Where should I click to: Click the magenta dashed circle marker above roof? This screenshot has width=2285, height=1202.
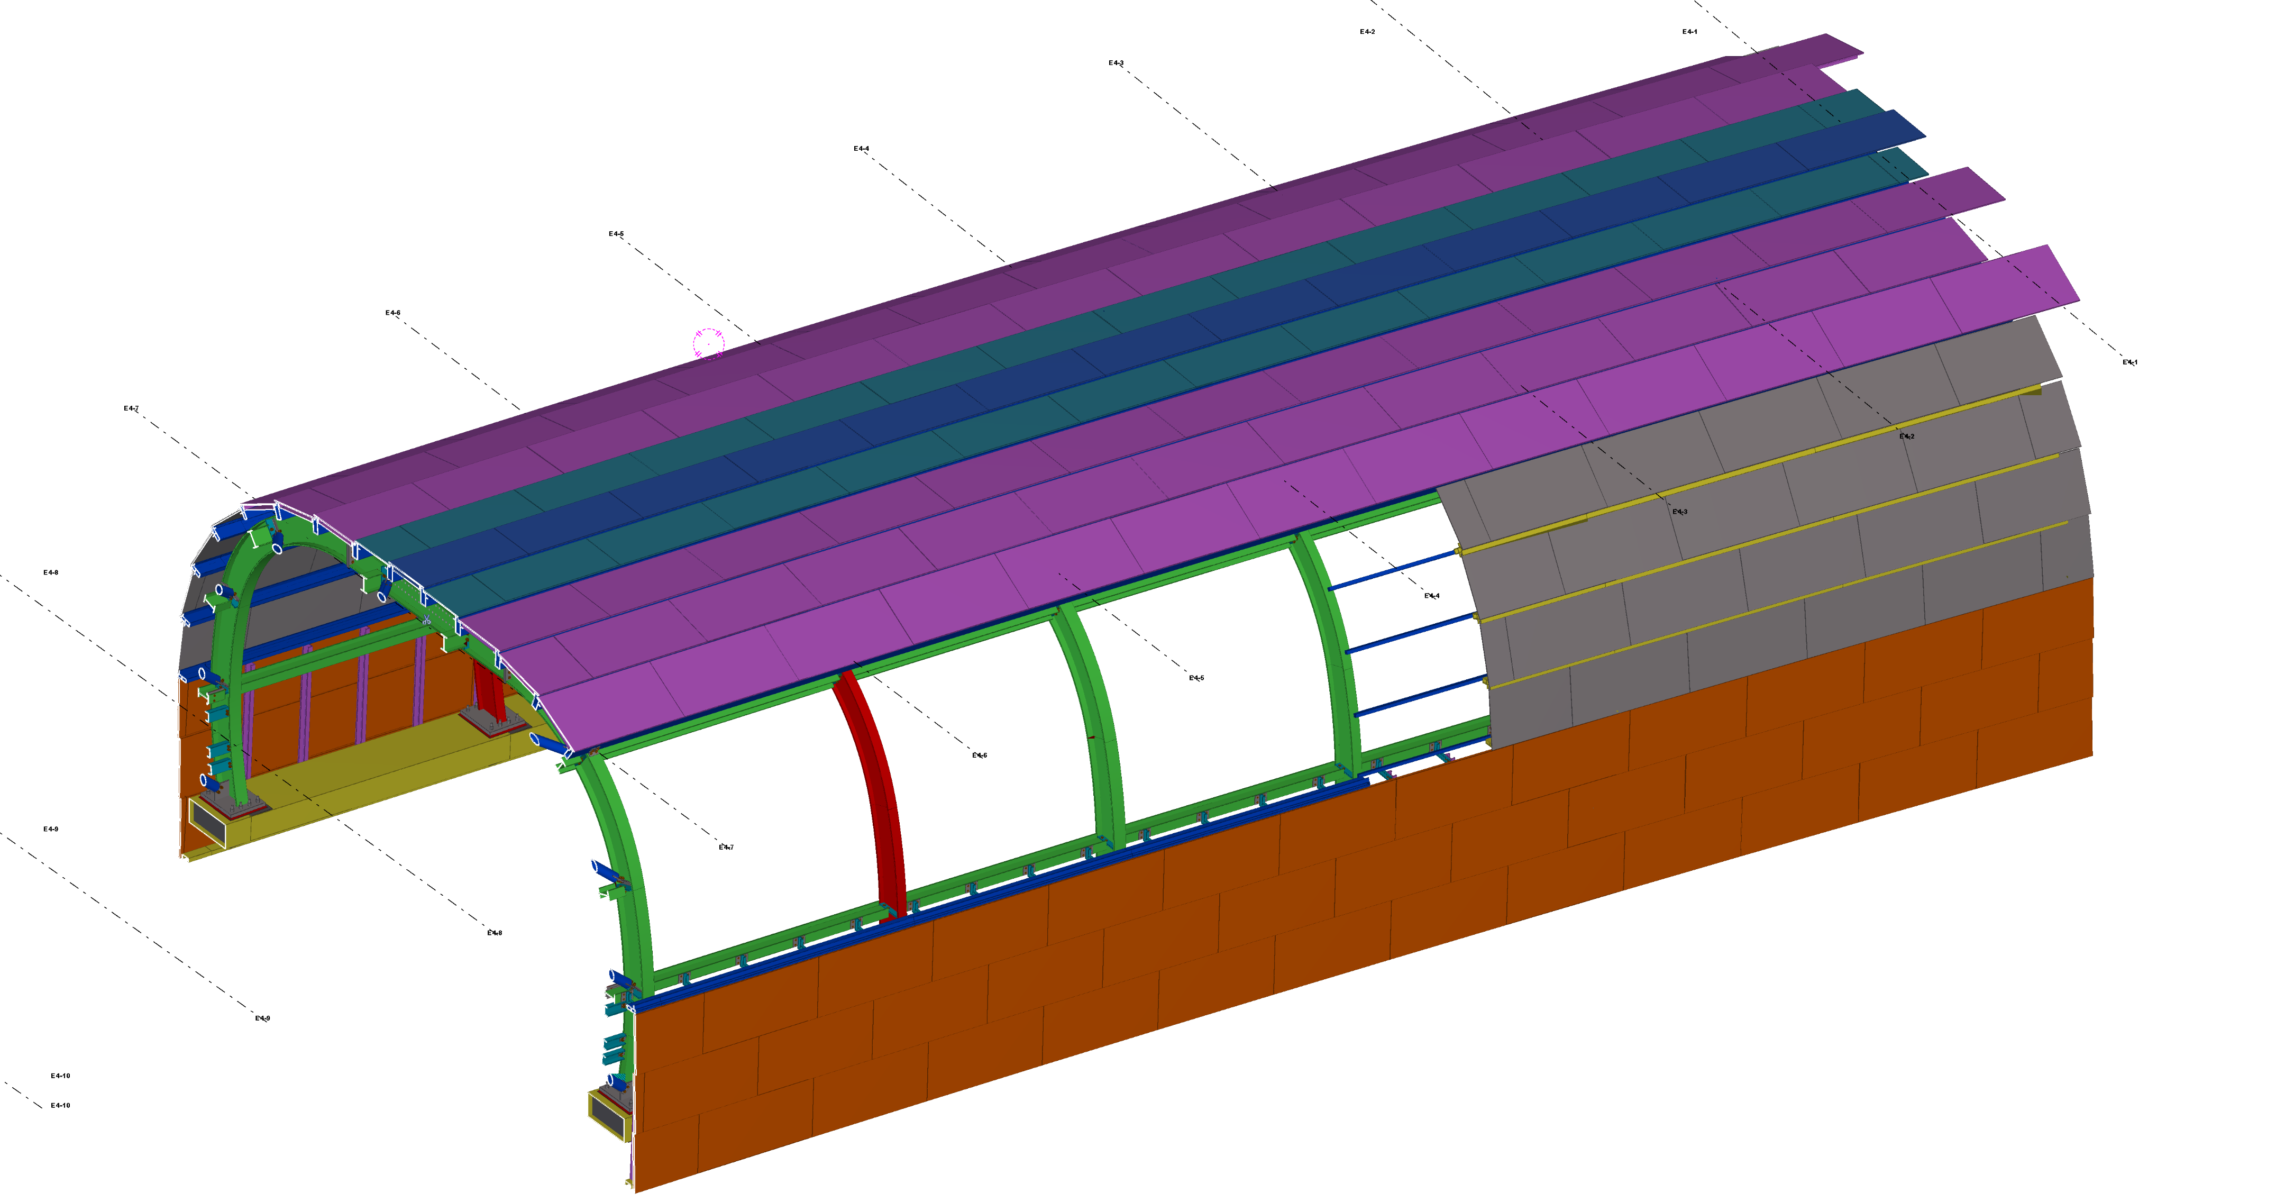point(709,342)
